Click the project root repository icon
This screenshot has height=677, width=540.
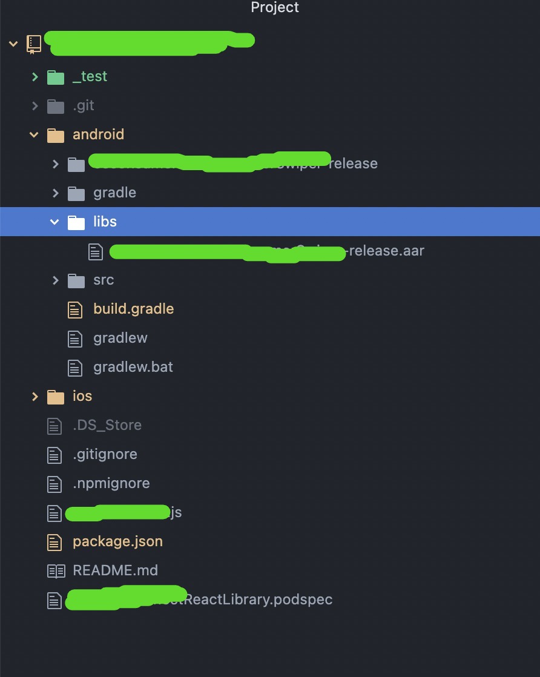pyautogui.click(x=34, y=44)
